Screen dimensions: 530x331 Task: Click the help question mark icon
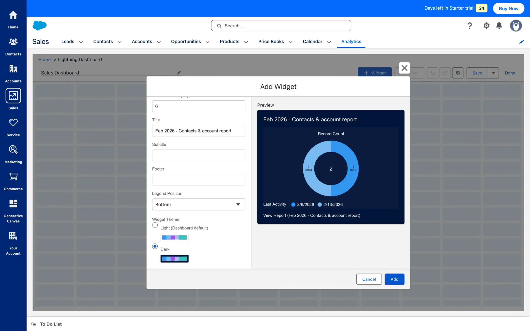470,26
